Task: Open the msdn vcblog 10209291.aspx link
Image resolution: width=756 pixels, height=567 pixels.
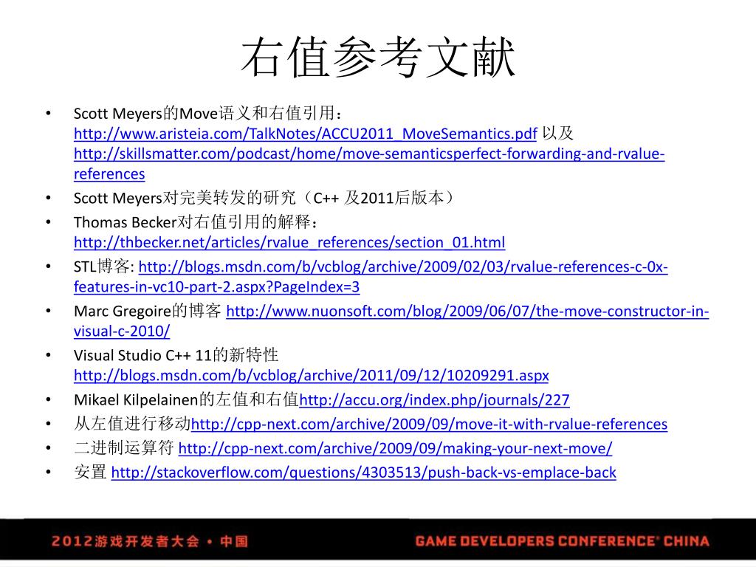Action: pyautogui.click(x=312, y=375)
